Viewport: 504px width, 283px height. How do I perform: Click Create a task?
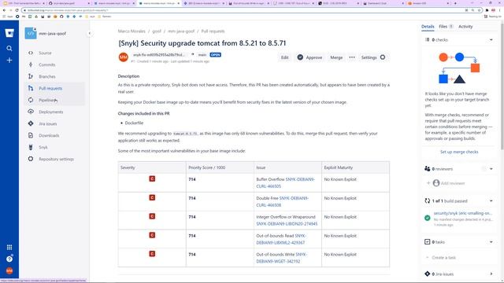point(443,257)
